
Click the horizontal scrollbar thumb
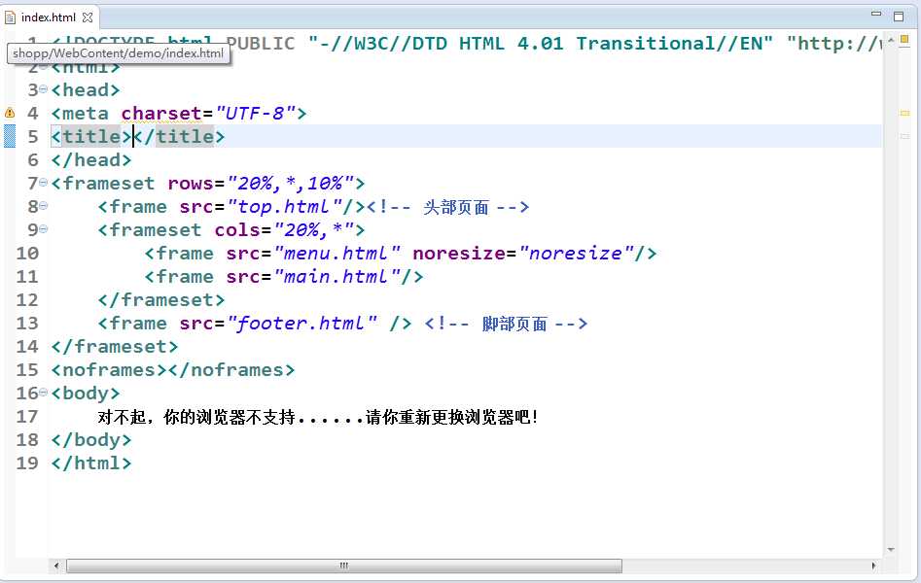[344, 566]
